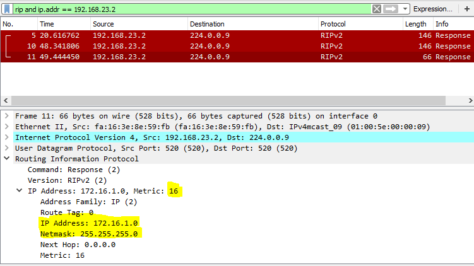Select packet number 5 row
Image resolution: width=474 pixels, height=266 pixels.
pos(237,35)
